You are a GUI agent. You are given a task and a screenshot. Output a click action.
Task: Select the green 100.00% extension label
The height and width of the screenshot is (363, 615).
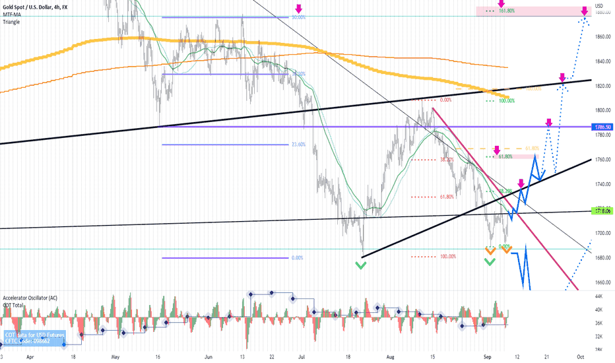tap(506, 101)
